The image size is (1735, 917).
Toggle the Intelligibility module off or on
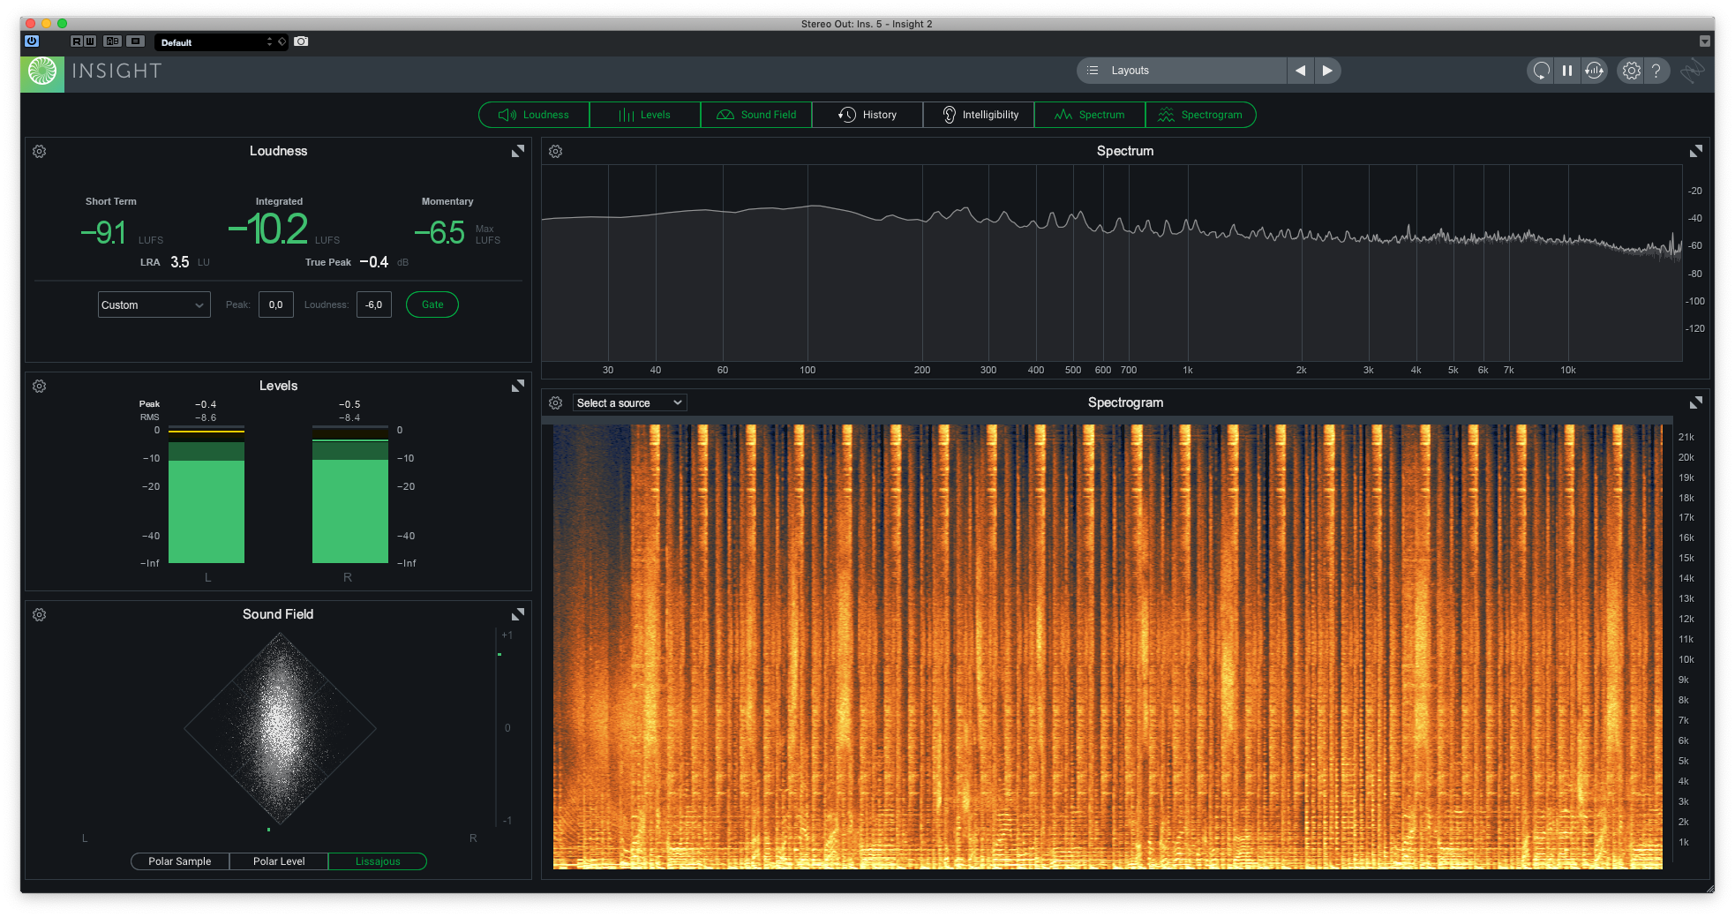pos(979,115)
